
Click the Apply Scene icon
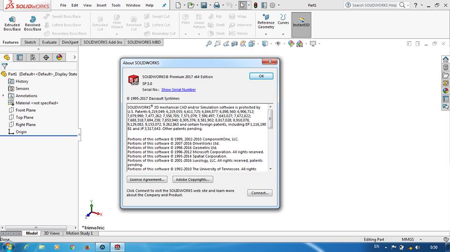[x=300, y=43]
